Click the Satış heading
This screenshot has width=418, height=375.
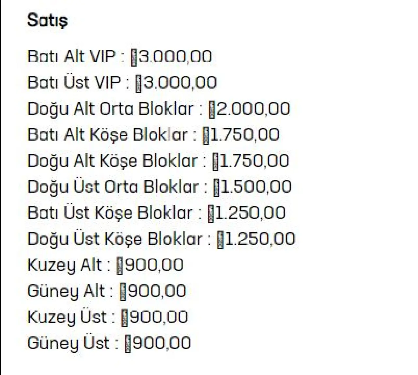pos(47,21)
